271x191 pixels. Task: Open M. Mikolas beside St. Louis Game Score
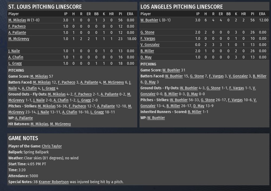39,76
